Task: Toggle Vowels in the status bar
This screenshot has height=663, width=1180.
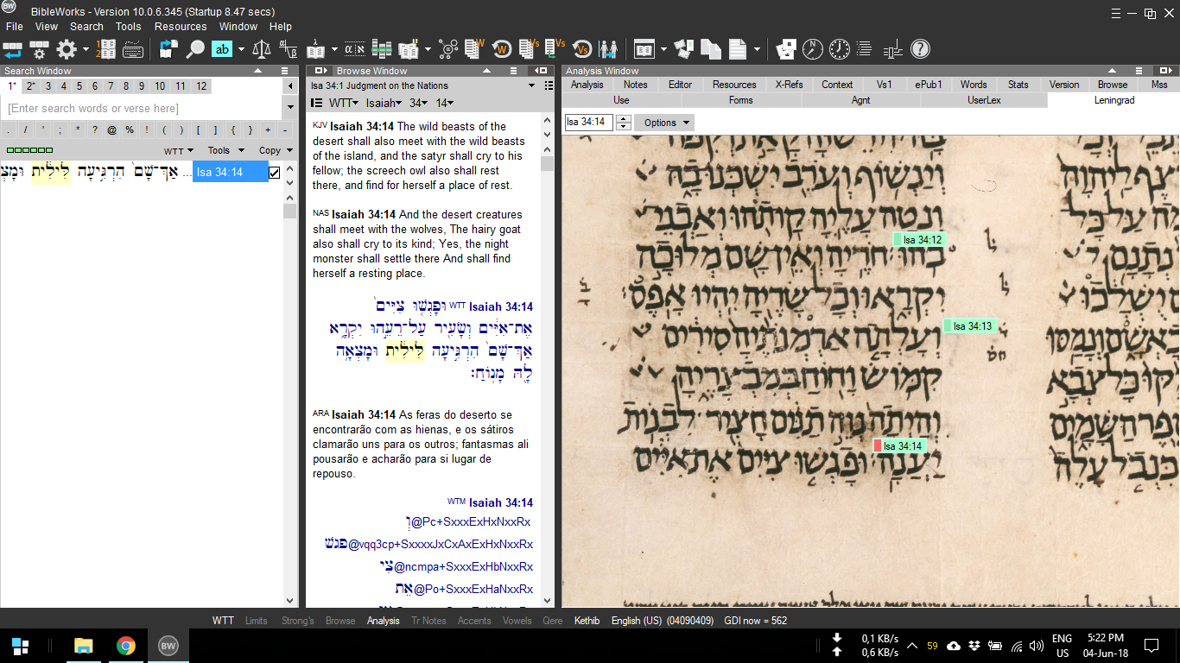Action: pos(517,621)
